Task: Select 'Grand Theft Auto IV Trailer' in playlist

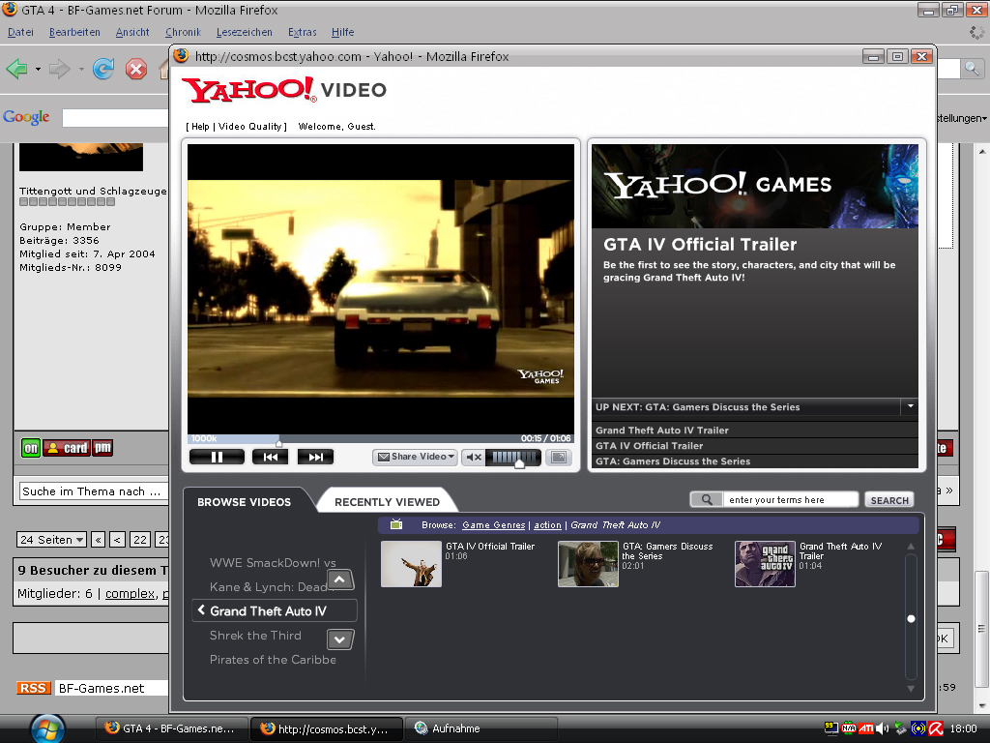Action: point(661,431)
